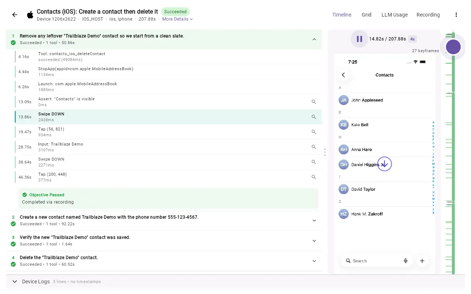The image size is (471, 294).
Task: Click Kate Bell in the device preview
Action: tap(360, 125)
